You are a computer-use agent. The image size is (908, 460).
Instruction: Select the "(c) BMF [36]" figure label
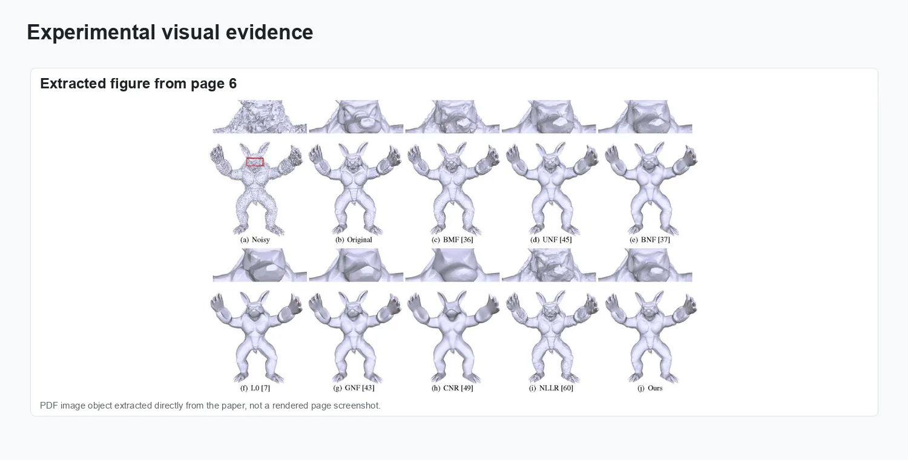(x=452, y=240)
